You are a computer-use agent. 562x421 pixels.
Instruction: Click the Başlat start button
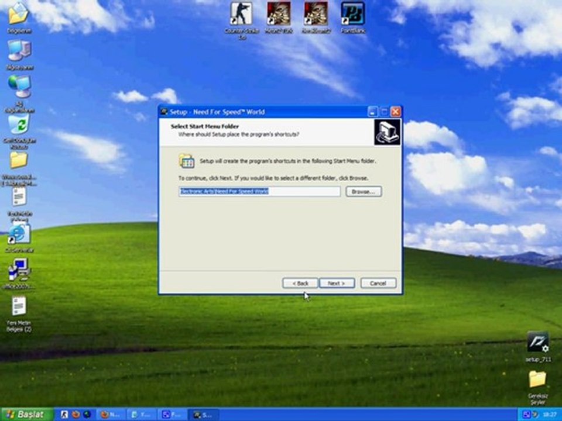pos(26,415)
